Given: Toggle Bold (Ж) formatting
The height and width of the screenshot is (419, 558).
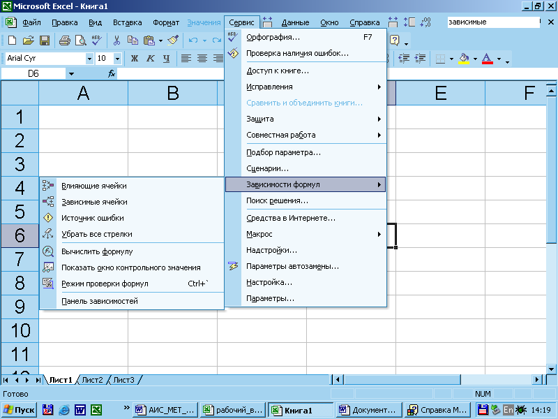Looking at the screenshot, I should click(134, 59).
